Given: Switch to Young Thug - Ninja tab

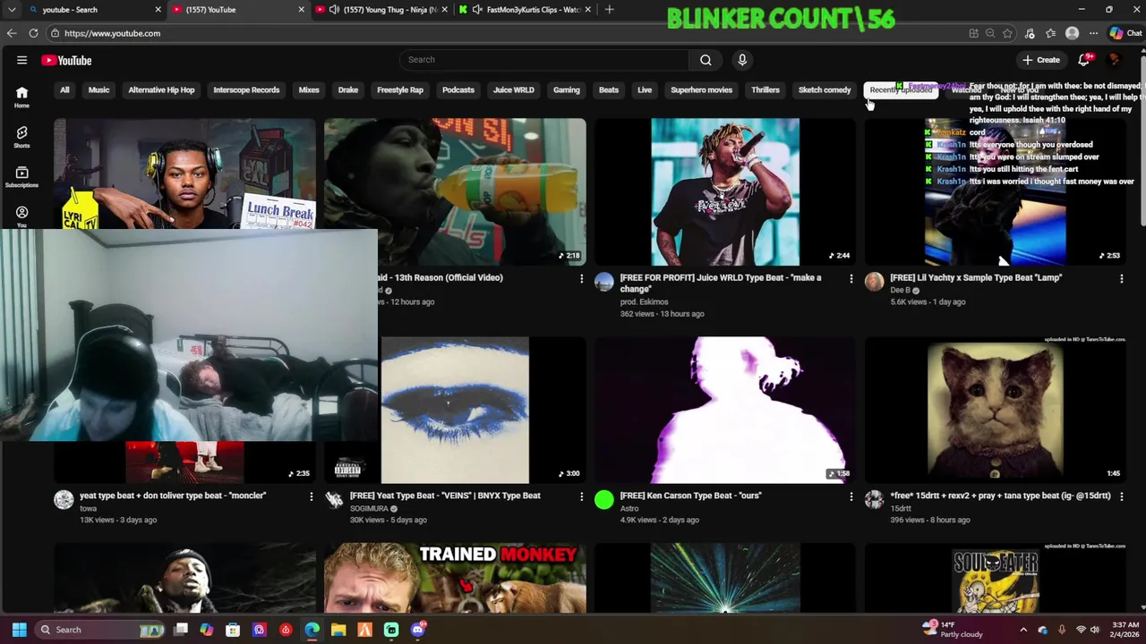Looking at the screenshot, I should tap(381, 10).
